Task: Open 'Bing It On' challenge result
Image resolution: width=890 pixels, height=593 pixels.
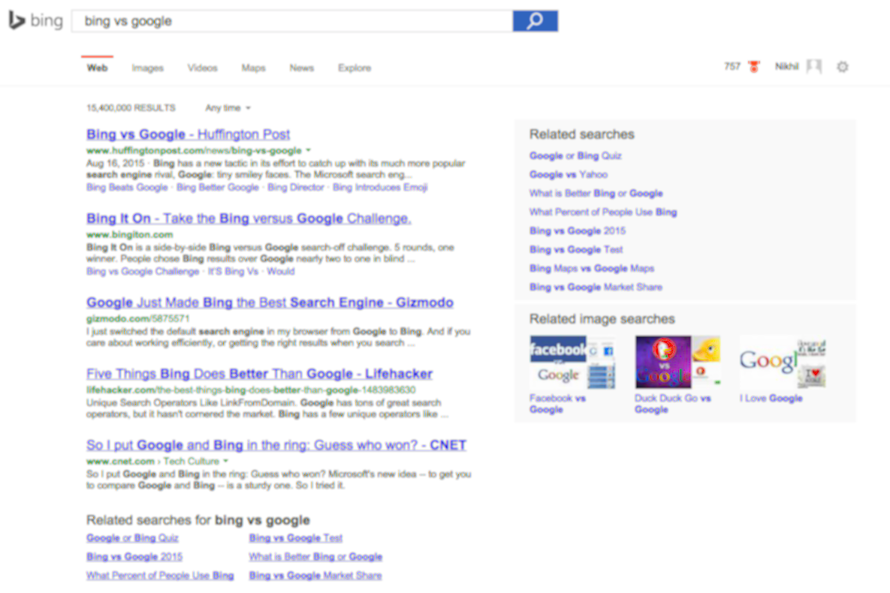Action: click(x=249, y=218)
